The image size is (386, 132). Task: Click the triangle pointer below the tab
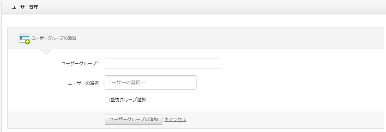[x=46, y=52]
